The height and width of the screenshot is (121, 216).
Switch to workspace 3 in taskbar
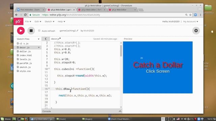(170, 119)
